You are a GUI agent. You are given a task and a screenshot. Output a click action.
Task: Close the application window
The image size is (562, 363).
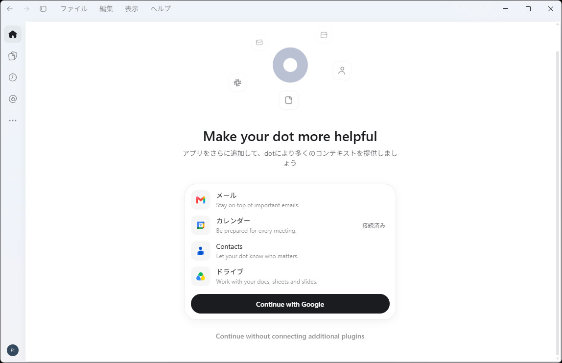(551, 9)
